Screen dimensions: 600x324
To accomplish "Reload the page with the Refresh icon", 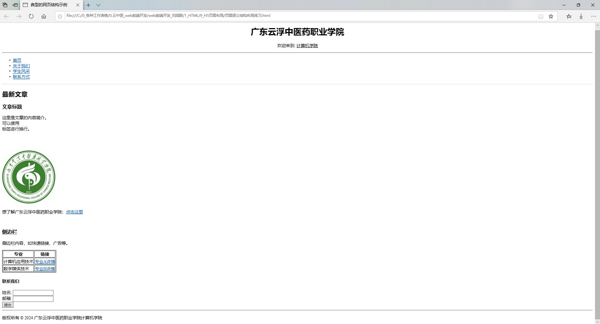I will click(x=31, y=16).
